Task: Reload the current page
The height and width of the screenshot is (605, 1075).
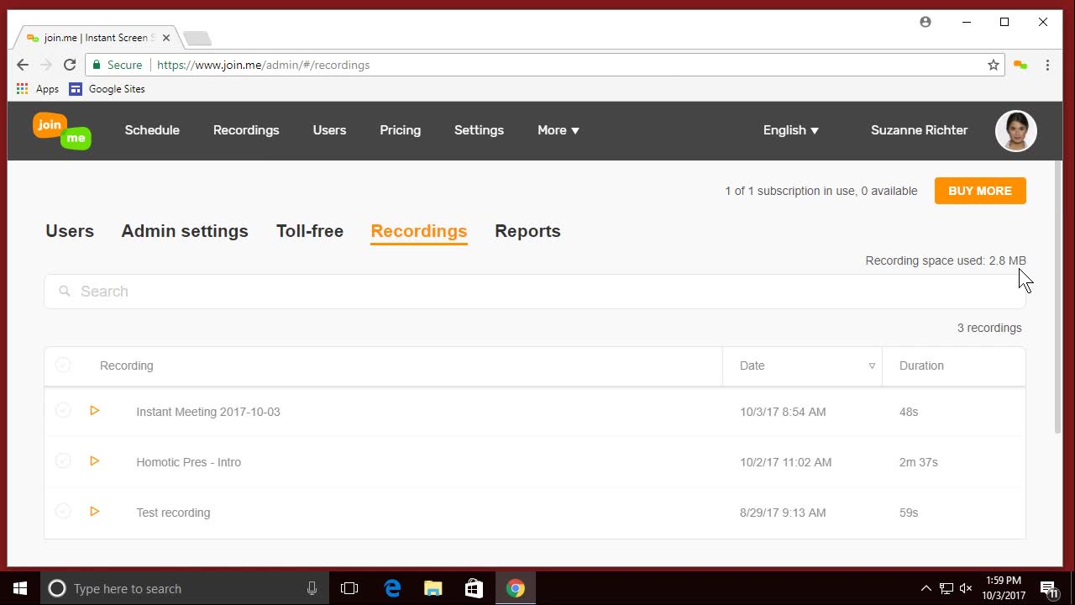Action: coord(70,65)
